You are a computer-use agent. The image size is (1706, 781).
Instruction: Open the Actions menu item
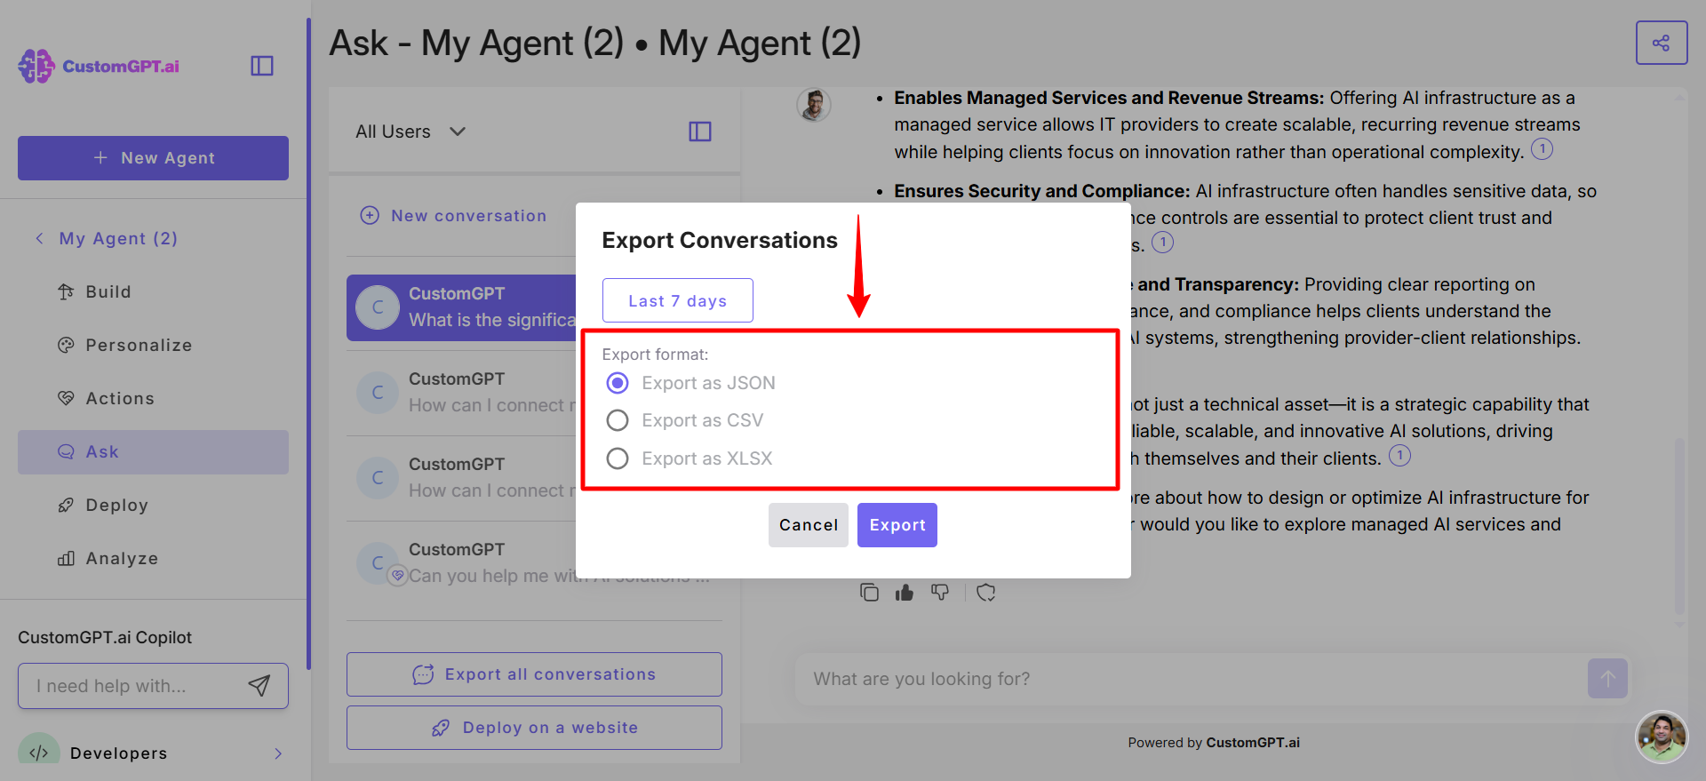coord(153,398)
